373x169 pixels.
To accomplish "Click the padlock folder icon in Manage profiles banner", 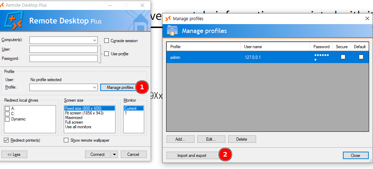I will pyautogui.click(x=171, y=31).
